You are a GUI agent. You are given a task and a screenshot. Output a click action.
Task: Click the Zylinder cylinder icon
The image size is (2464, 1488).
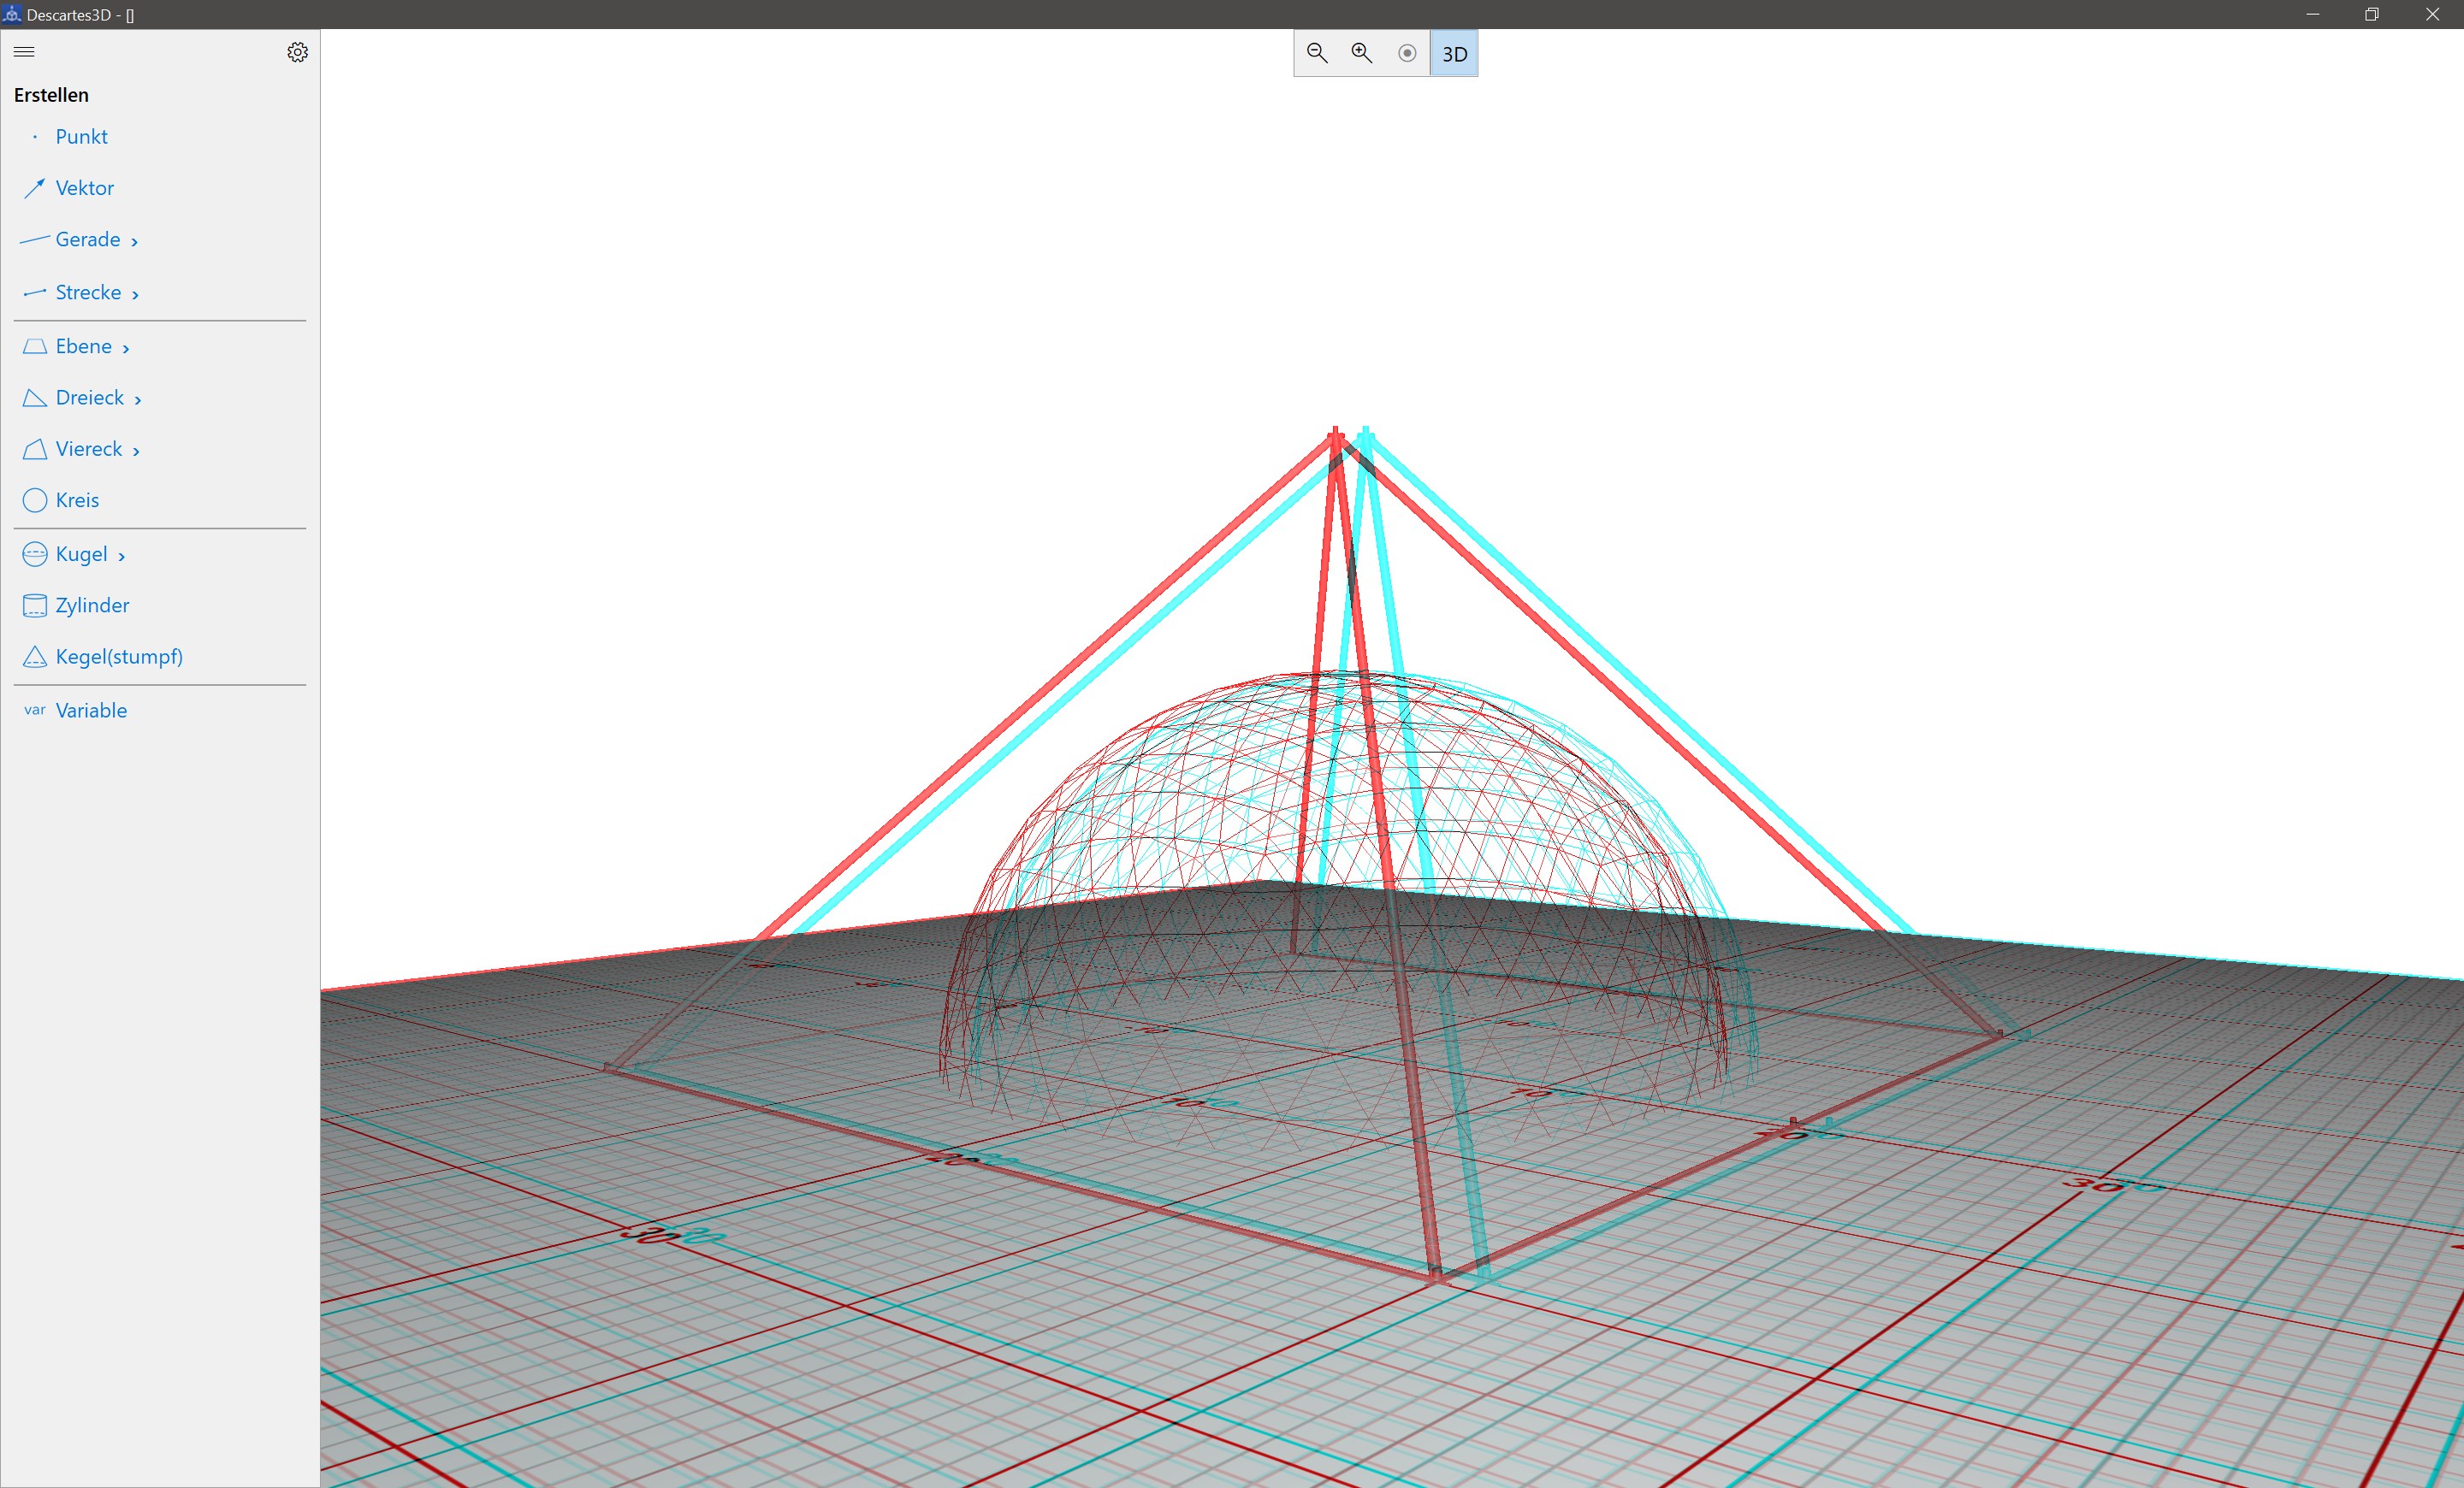pos(35,605)
